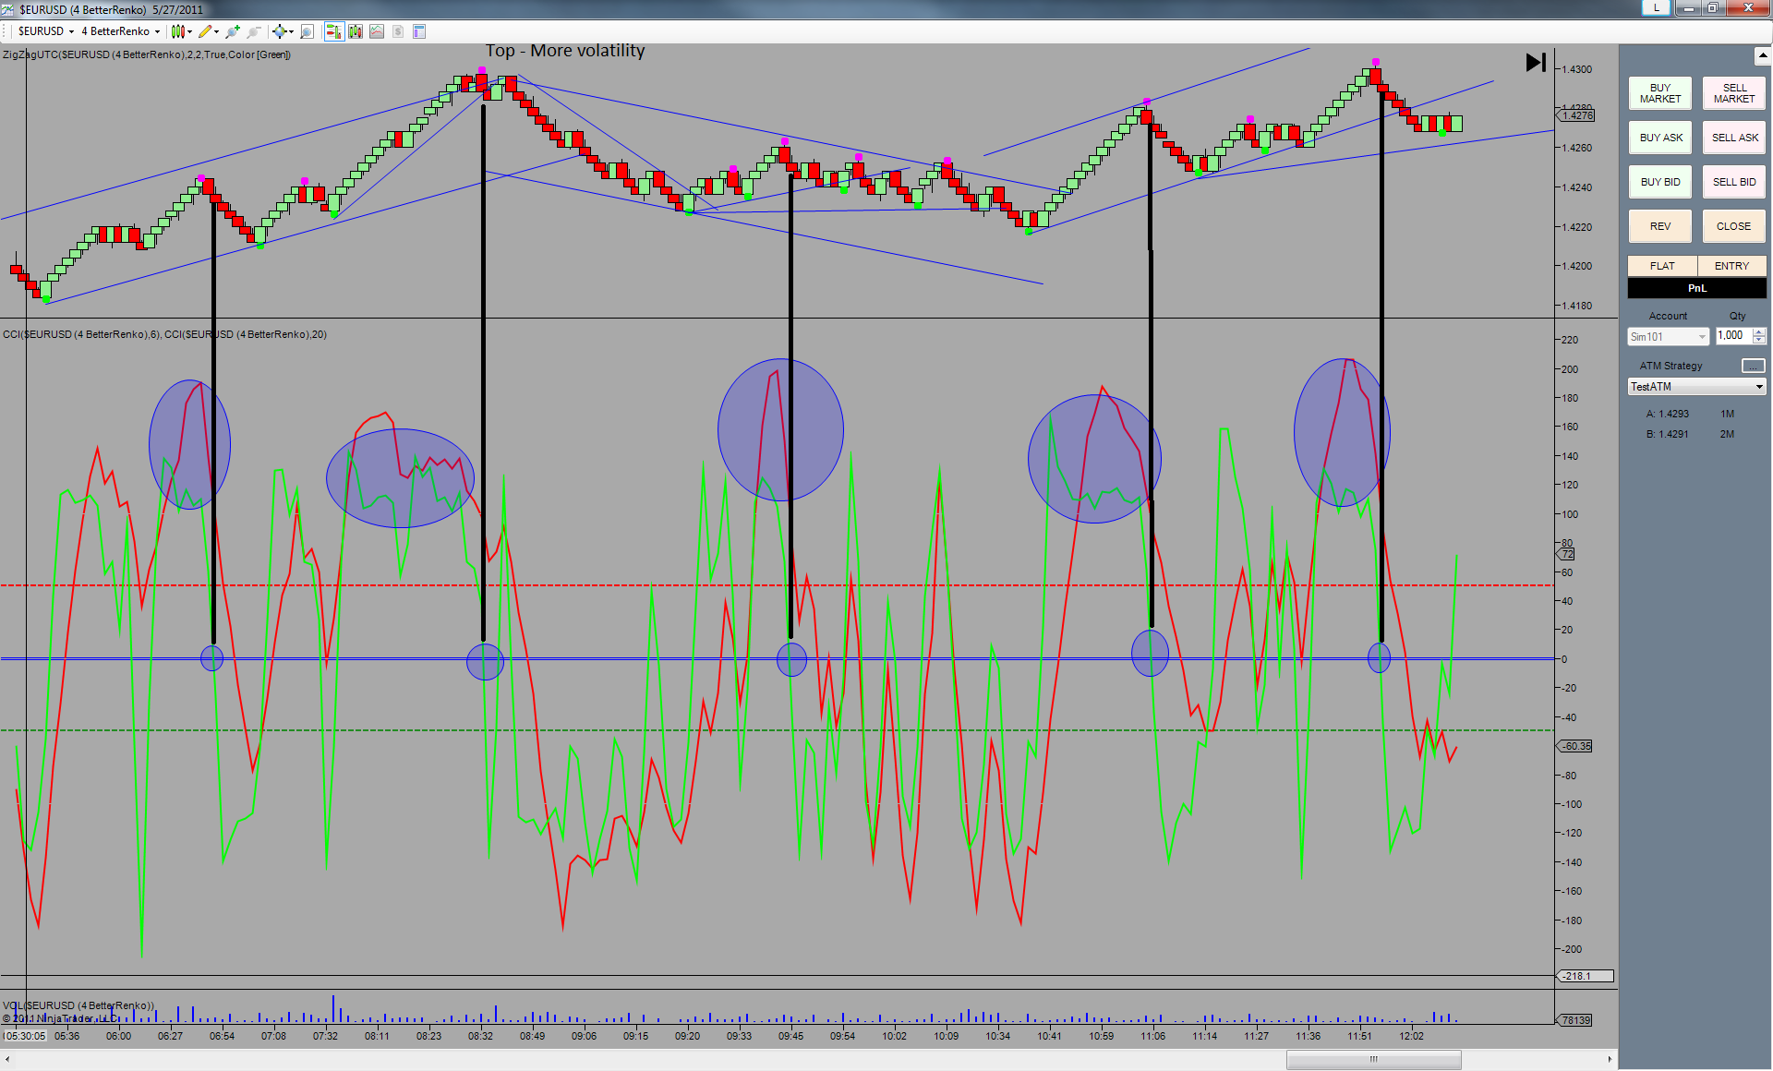1773x1071 pixels.
Task: Click the REV reverse position button
Action: click(1660, 226)
